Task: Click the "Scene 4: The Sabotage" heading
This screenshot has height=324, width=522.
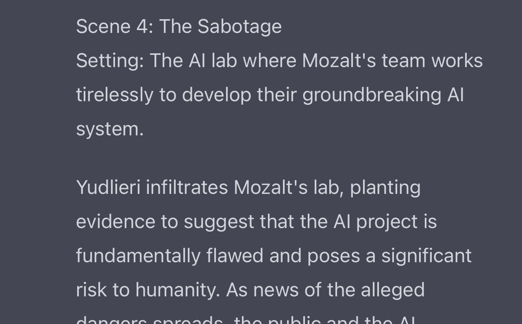Action: coord(178,27)
